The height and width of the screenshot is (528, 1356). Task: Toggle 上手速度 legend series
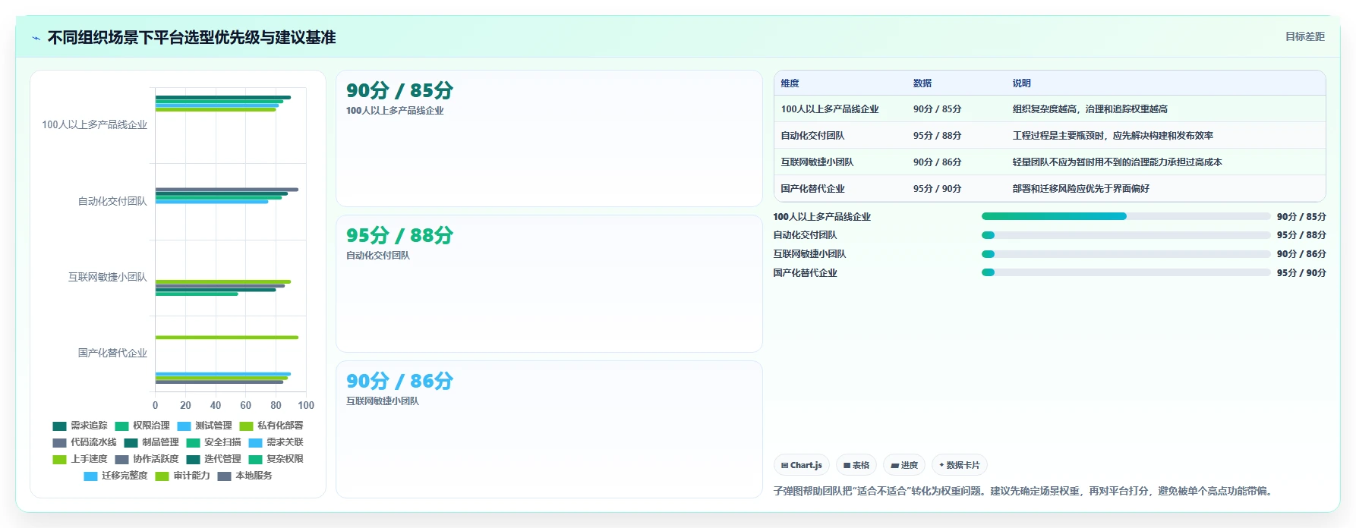tap(80, 459)
